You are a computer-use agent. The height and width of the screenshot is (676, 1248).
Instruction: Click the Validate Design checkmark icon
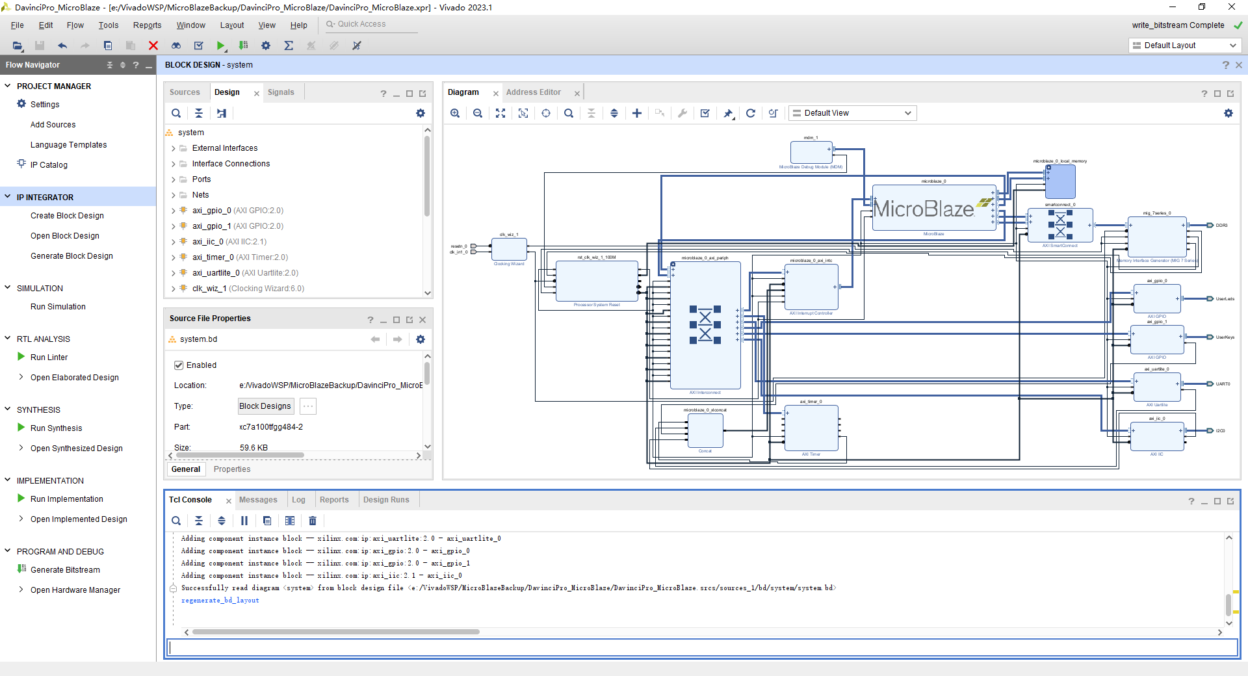pos(705,113)
